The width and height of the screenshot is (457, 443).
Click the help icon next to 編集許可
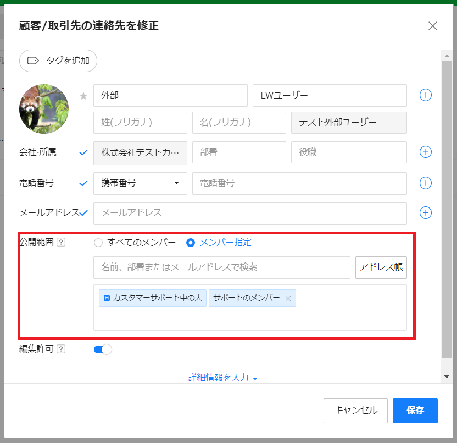point(61,349)
